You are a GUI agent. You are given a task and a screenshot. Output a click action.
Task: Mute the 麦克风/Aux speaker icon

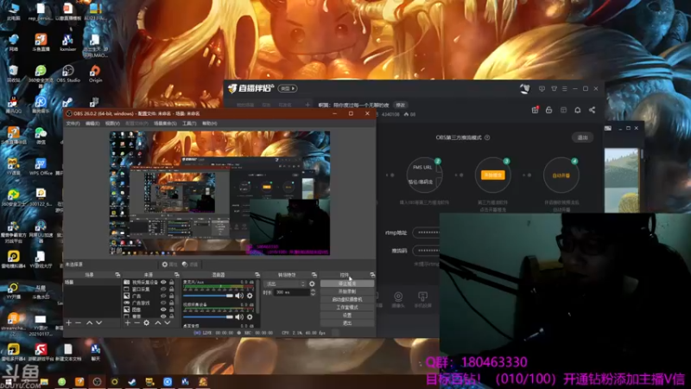239,296
